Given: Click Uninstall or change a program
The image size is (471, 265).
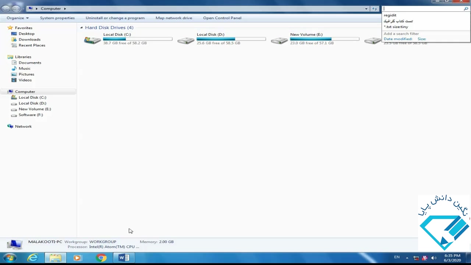Looking at the screenshot, I should (x=115, y=18).
